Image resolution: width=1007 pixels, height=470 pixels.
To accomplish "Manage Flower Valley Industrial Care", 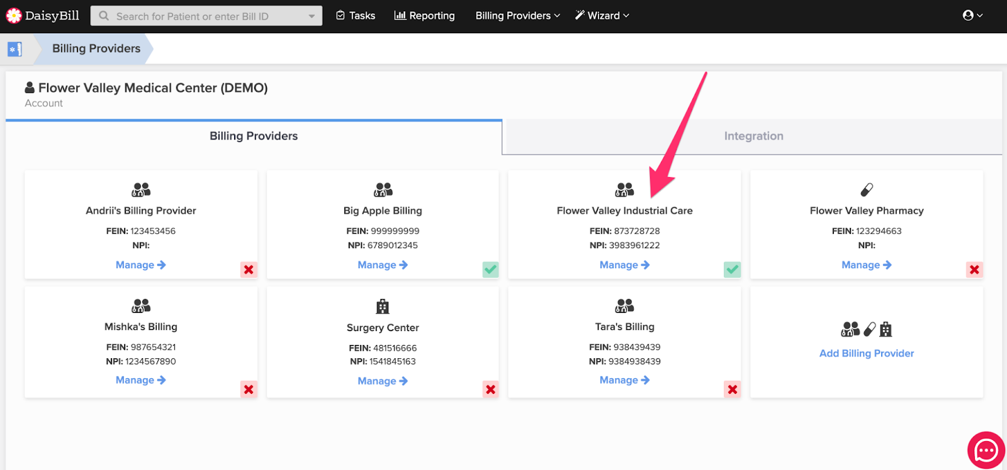I will coord(624,265).
